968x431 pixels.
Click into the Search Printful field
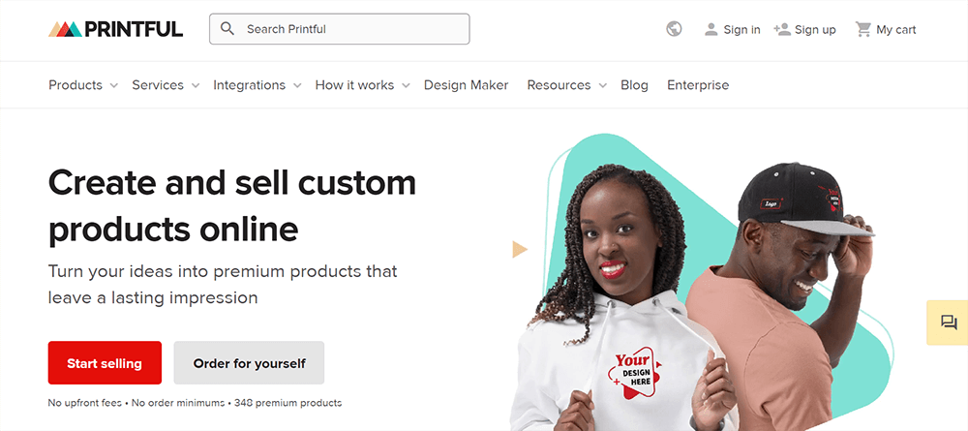tap(340, 29)
